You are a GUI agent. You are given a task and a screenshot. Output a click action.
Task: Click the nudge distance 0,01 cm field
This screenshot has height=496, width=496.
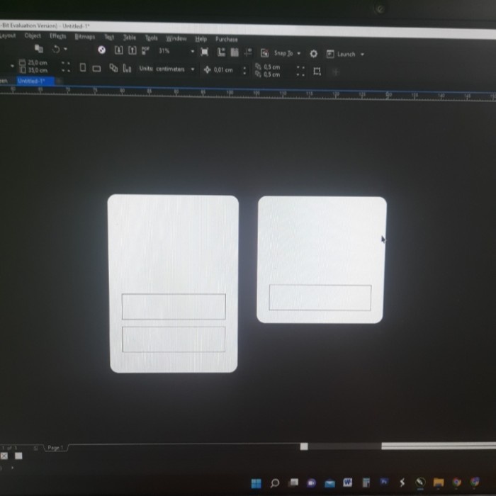(x=222, y=70)
